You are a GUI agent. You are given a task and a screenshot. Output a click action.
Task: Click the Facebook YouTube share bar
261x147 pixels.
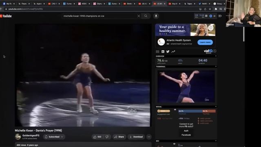[197, 111]
